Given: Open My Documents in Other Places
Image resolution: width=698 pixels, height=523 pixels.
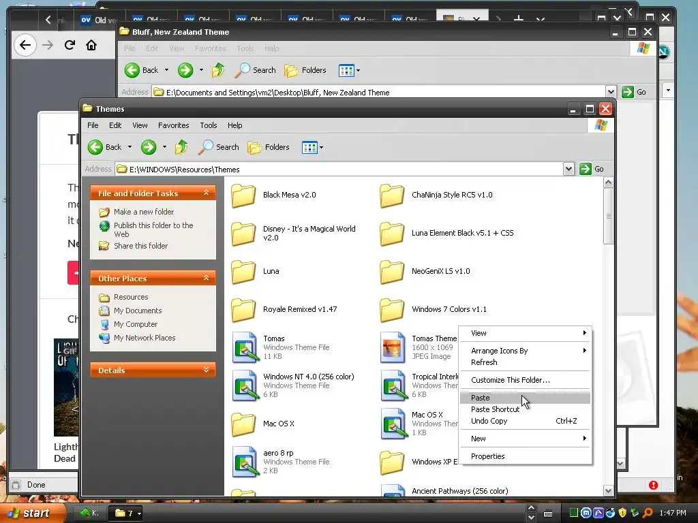Looking at the screenshot, I should (137, 311).
